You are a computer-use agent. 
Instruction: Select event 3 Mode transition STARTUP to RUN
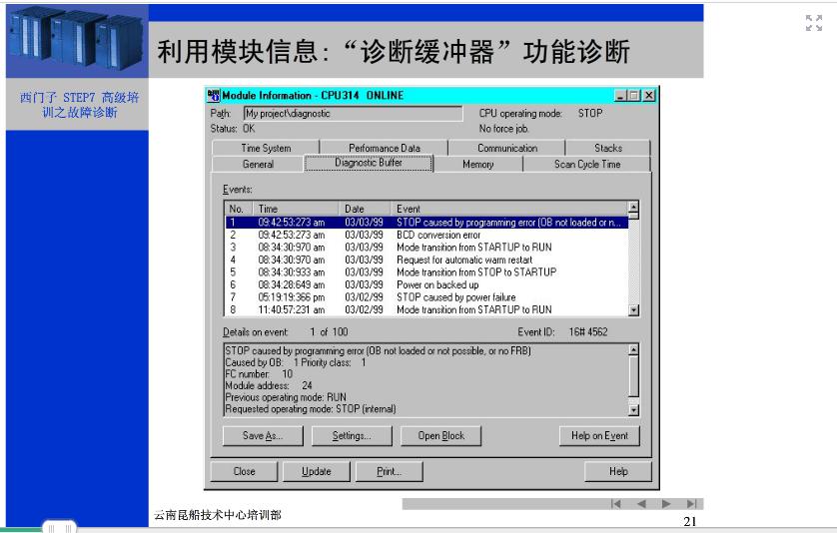pos(426,247)
